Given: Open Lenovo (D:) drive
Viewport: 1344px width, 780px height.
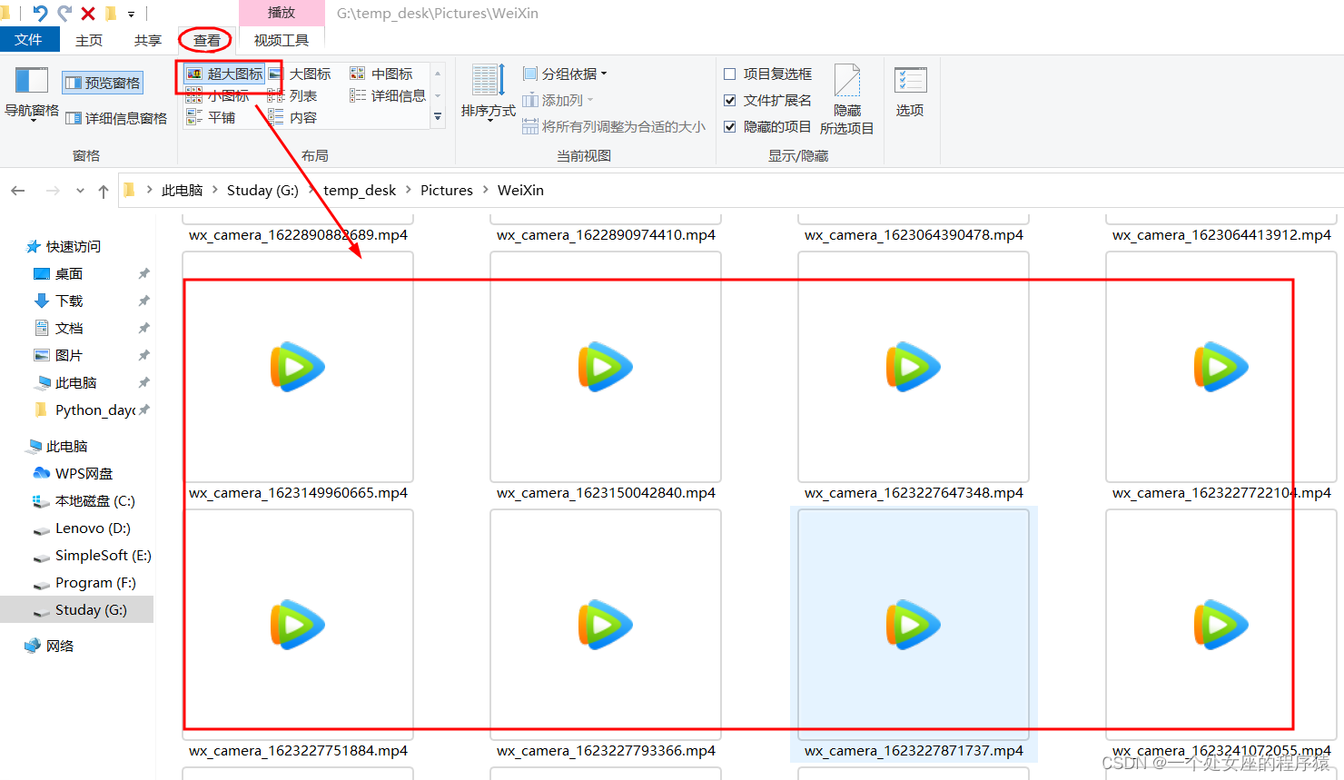Looking at the screenshot, I should [82, 528].
